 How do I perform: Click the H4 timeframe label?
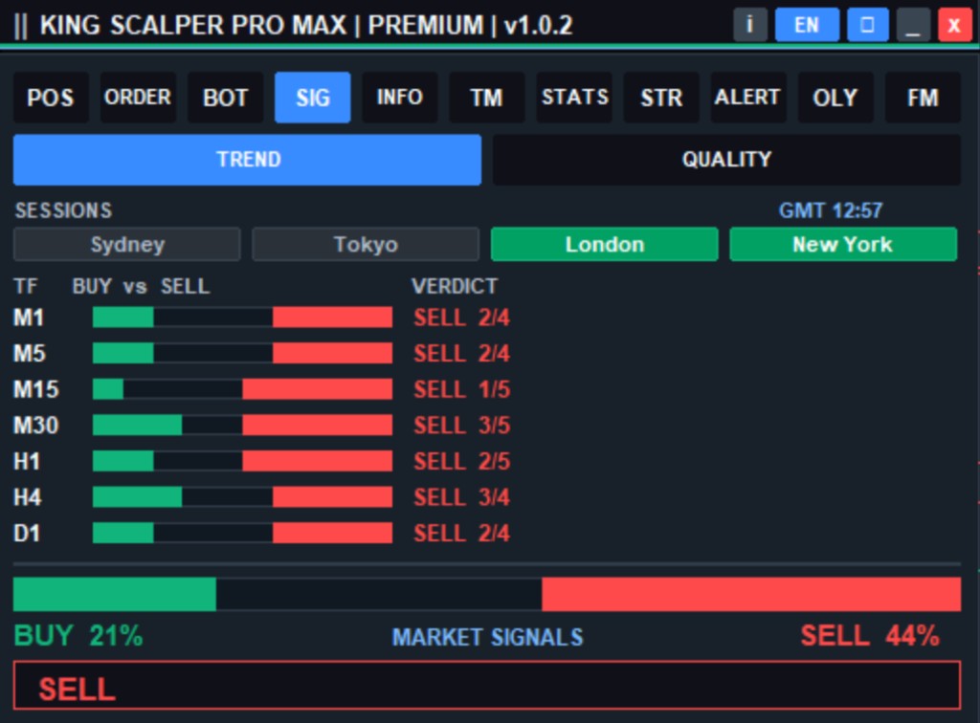28,497
